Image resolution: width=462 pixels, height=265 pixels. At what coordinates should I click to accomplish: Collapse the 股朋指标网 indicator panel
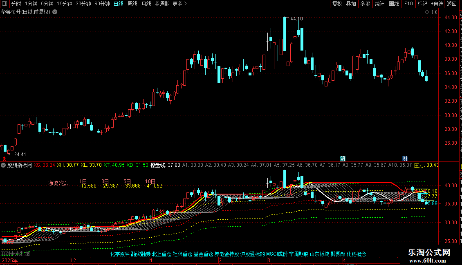[x=3, y=165]
